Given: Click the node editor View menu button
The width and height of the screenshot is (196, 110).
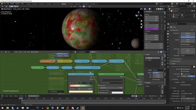Looking at the screenshot, I should pyautogui.click(x=16, y=52).
